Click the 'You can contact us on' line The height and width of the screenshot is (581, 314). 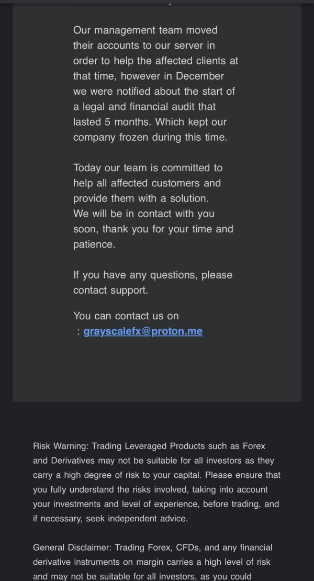[x=126, y=316]
